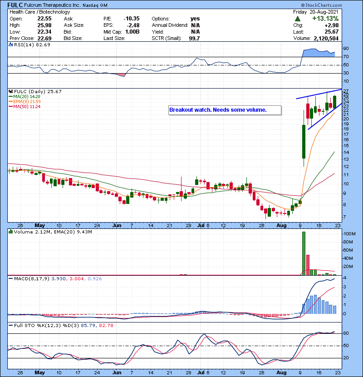Click the Fulcrum Therapeutics Inc. company name
Image resolution: width=363 pixels, height=377 pixels.
pyautogui.click(x=52, y=5)
